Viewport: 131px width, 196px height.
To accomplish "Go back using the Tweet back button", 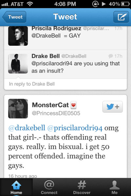I will 14,17.
